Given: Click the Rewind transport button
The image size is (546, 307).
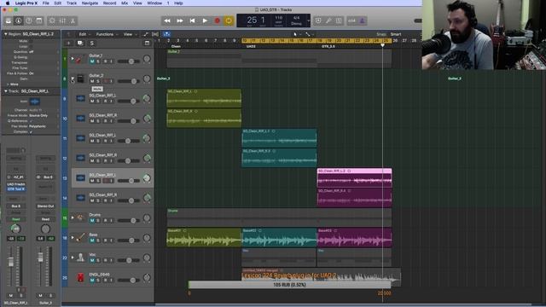Looking at the screenshot, I should point(167,20).
